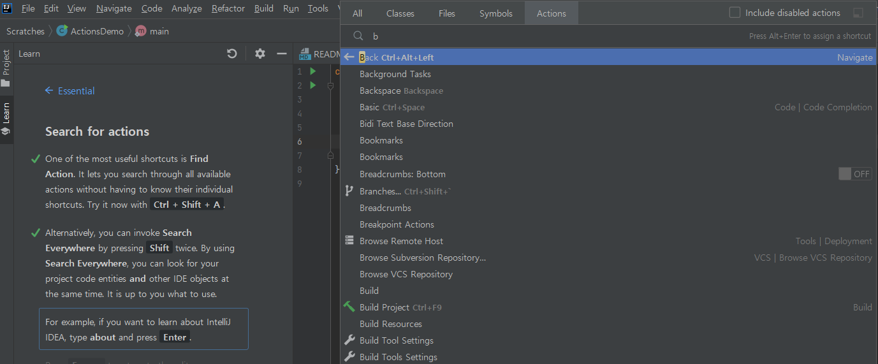Switch to the Classes tab
878x364 pixels.
[400, 13]
